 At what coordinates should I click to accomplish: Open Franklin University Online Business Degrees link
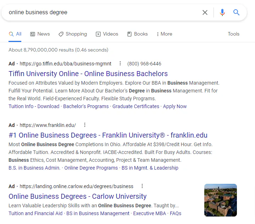108,135
